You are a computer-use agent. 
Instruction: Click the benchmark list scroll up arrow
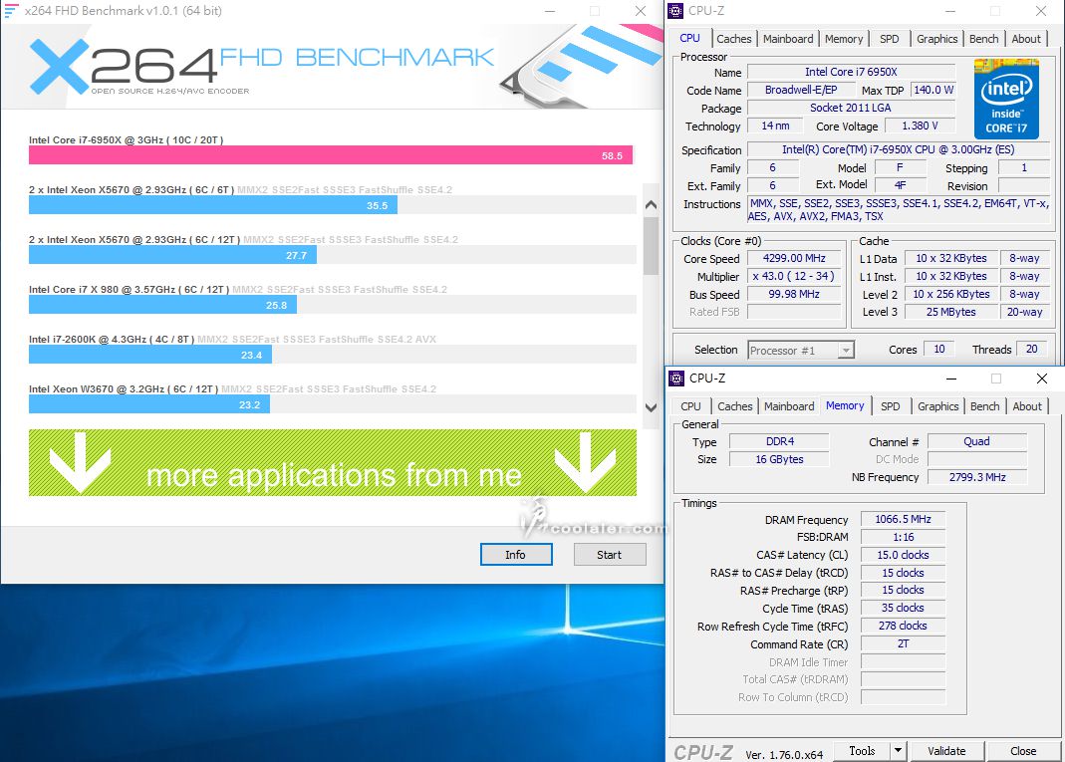(x=651, y=204)
